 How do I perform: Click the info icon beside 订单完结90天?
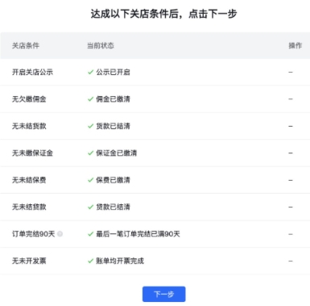tap(60, 234)
